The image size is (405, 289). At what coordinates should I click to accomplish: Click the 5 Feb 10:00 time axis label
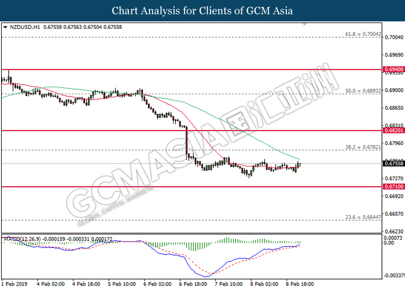pos(123,284)
